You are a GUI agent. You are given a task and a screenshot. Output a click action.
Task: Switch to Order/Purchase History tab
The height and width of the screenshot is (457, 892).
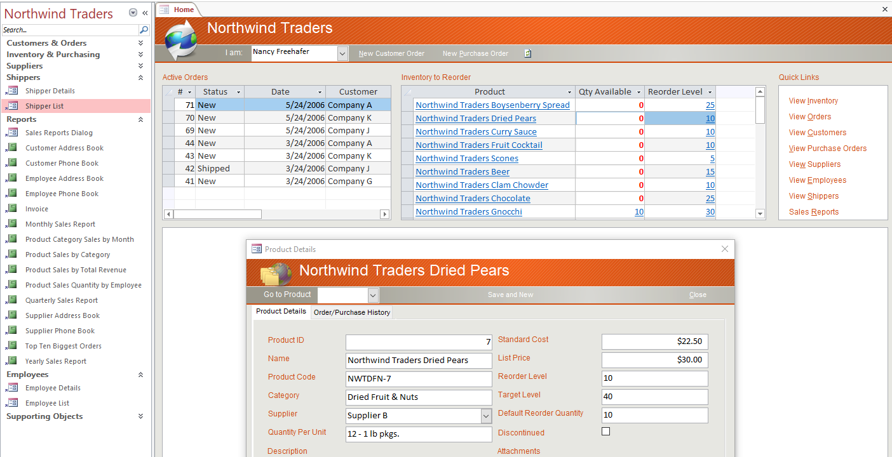click(x=352, y=312)
